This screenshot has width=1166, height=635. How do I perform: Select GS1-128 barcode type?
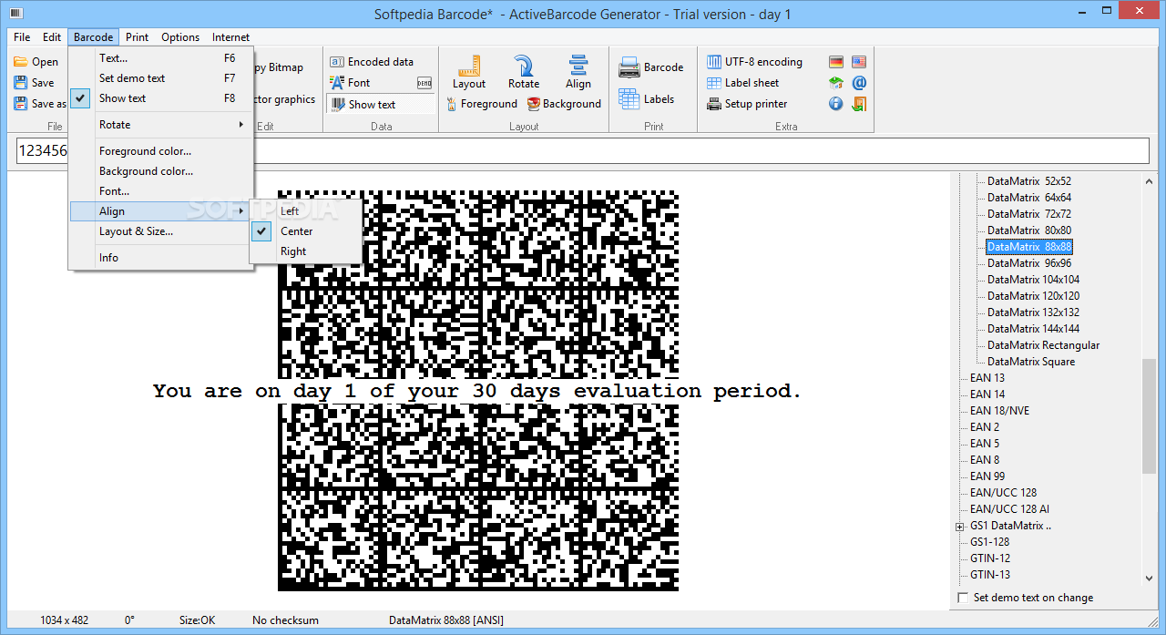(x=989, y=542)
